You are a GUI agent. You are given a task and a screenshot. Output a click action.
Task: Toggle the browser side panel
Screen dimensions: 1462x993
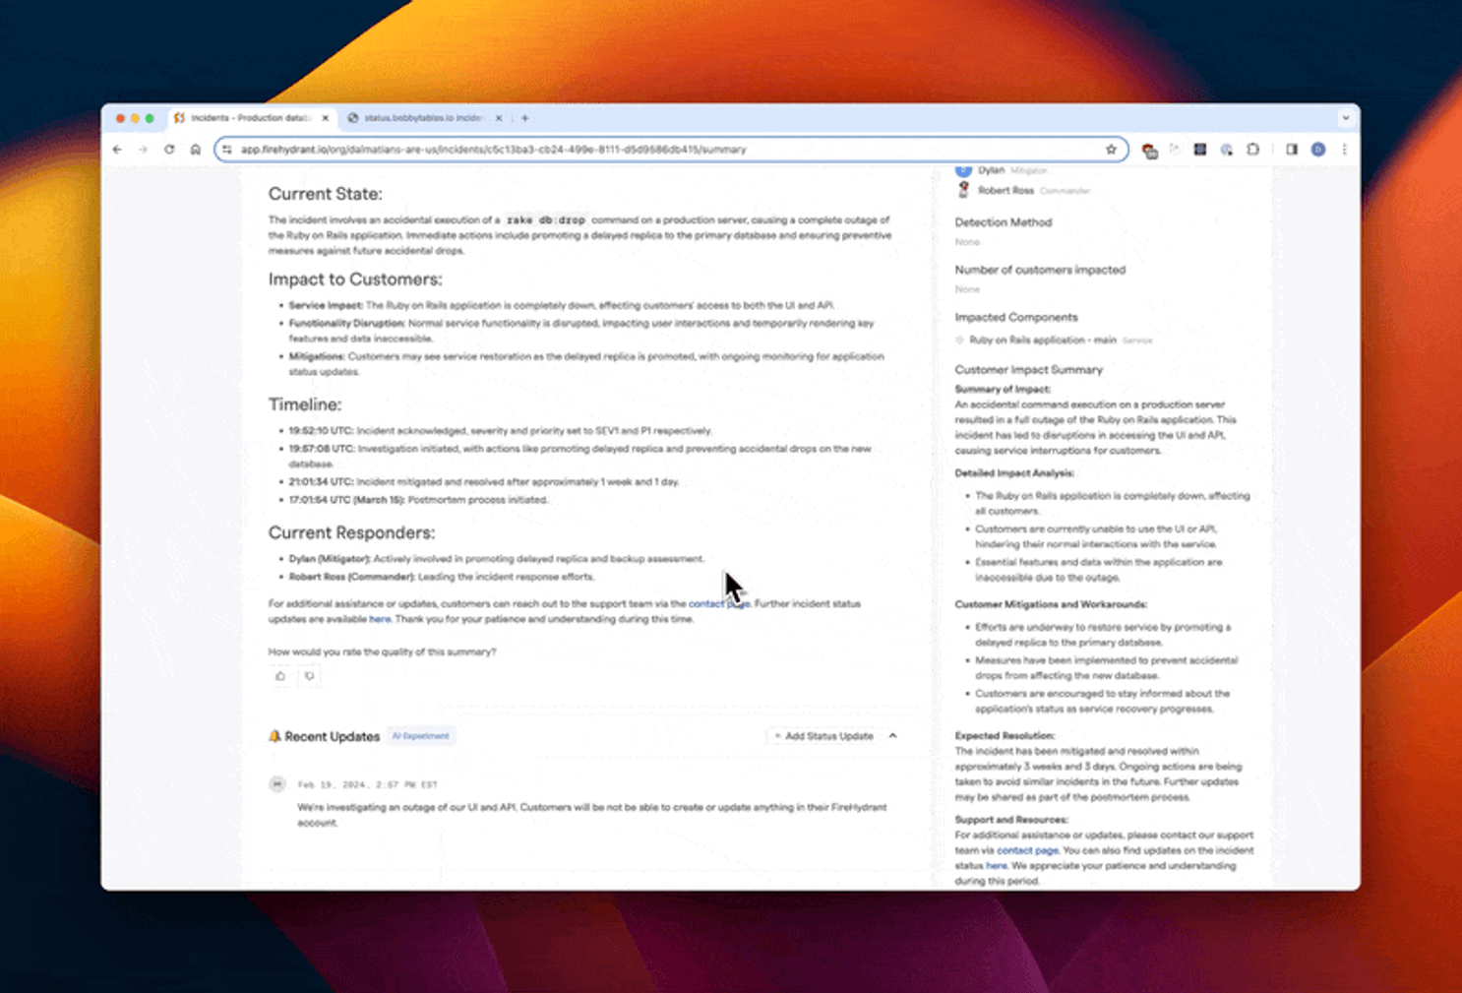tap(1292, 150)
